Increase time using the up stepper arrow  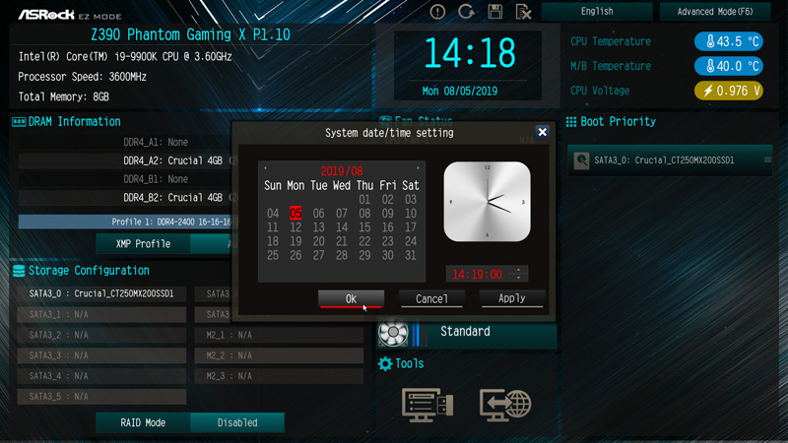[x=519, y=270]
